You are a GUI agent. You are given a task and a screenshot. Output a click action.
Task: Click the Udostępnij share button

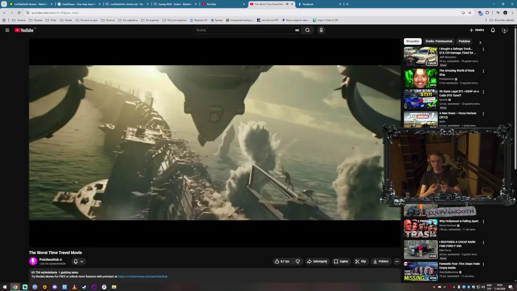317,261
